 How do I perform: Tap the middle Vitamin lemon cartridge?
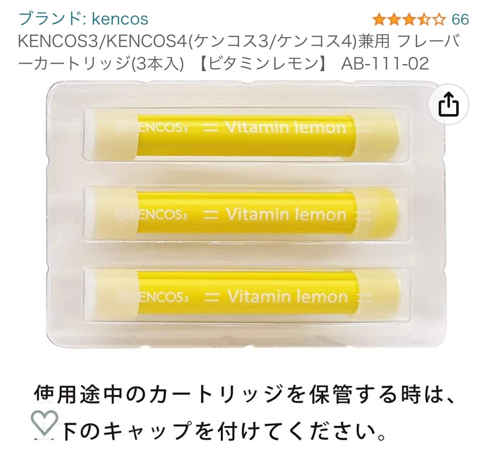pos(243,215)
